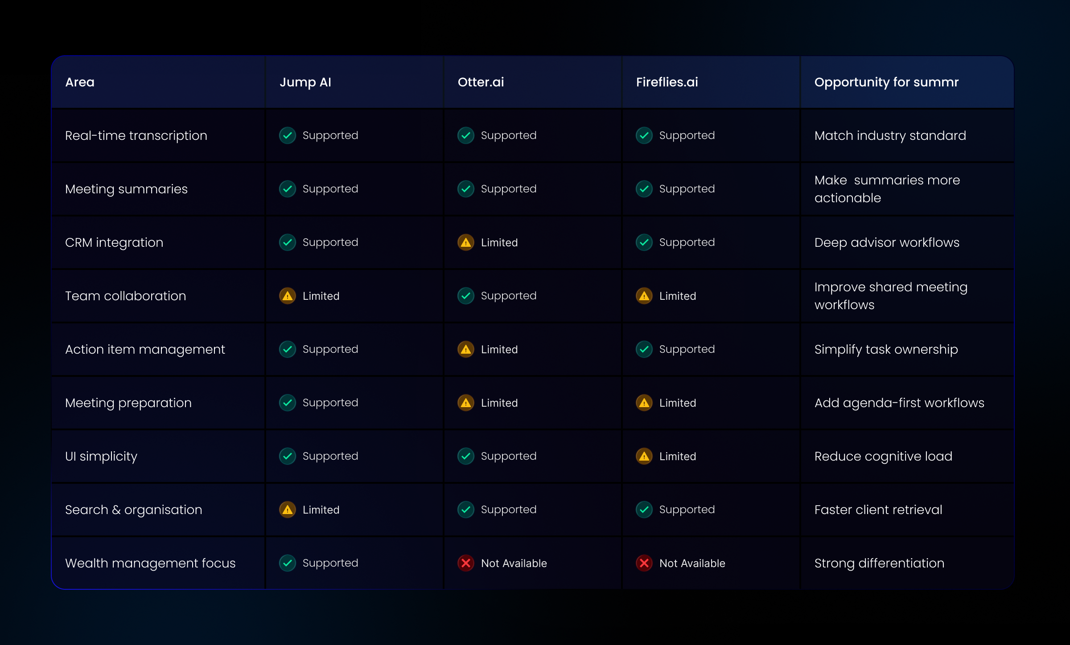Select Jump AI's warning icon for Search & organisation
Viewport: 1070px width, 645px height.
288,510
